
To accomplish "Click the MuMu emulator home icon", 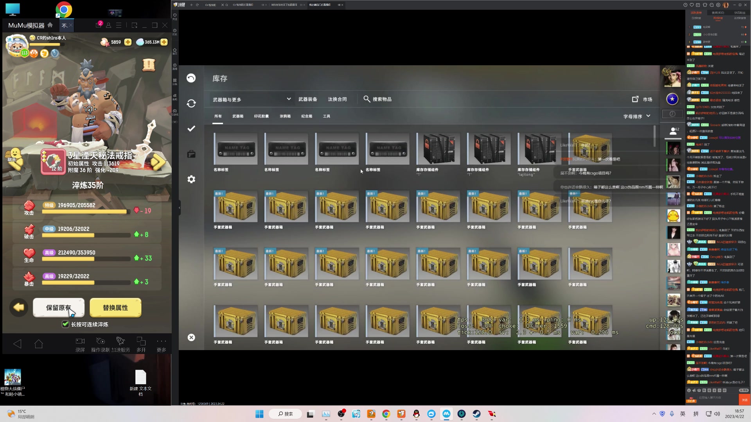I will tap(50, 25).
